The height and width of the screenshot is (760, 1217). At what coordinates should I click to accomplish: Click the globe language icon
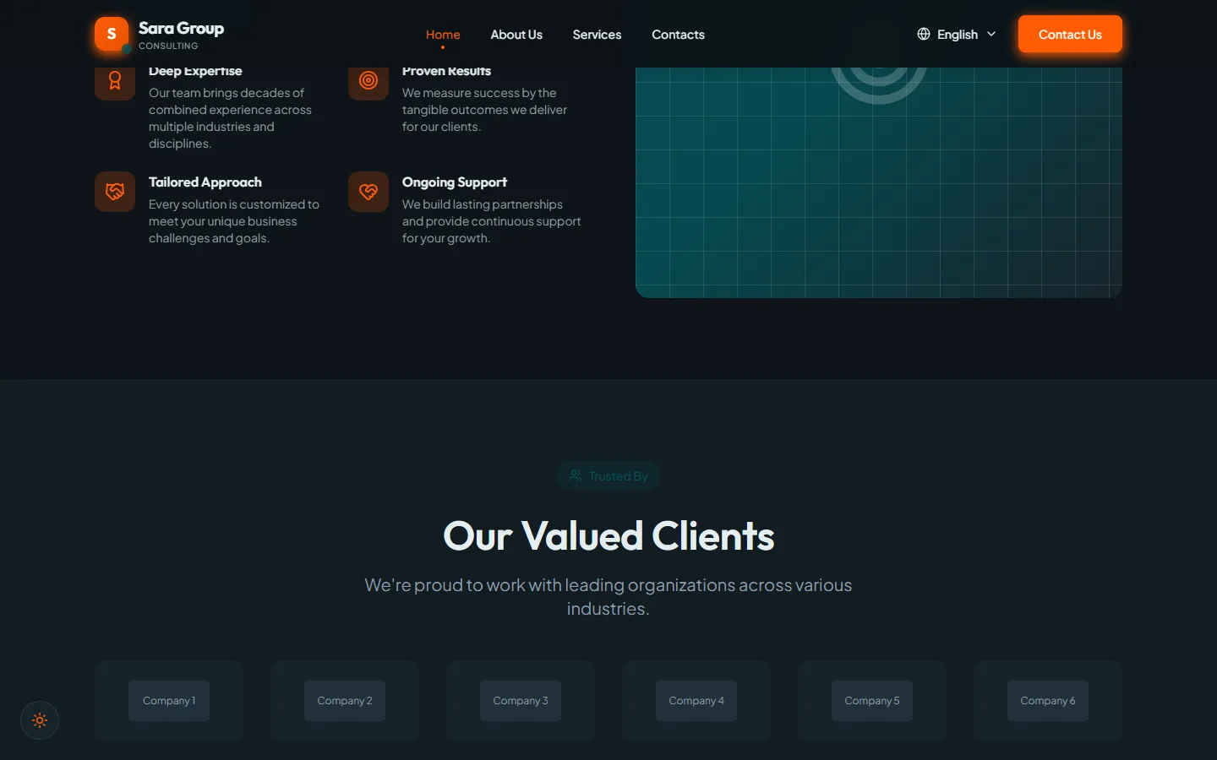click(924, 34)
